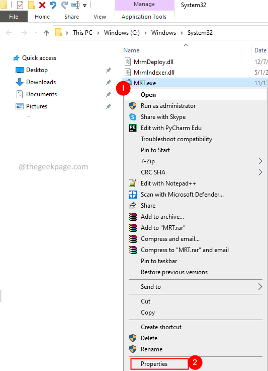Sort files by the Name column header
Screen dimensions: 268x371
131,50
